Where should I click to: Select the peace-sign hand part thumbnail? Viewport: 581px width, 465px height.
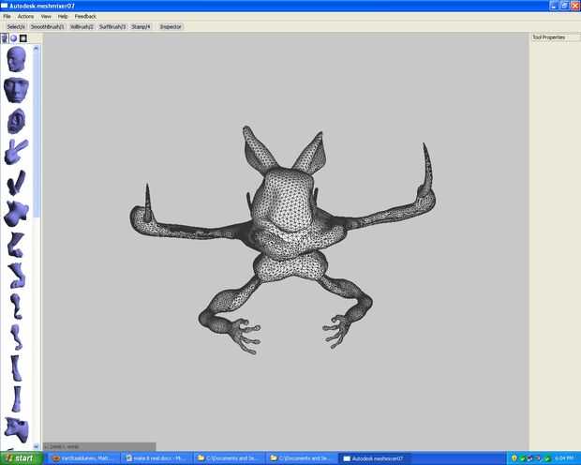(16, 152)
